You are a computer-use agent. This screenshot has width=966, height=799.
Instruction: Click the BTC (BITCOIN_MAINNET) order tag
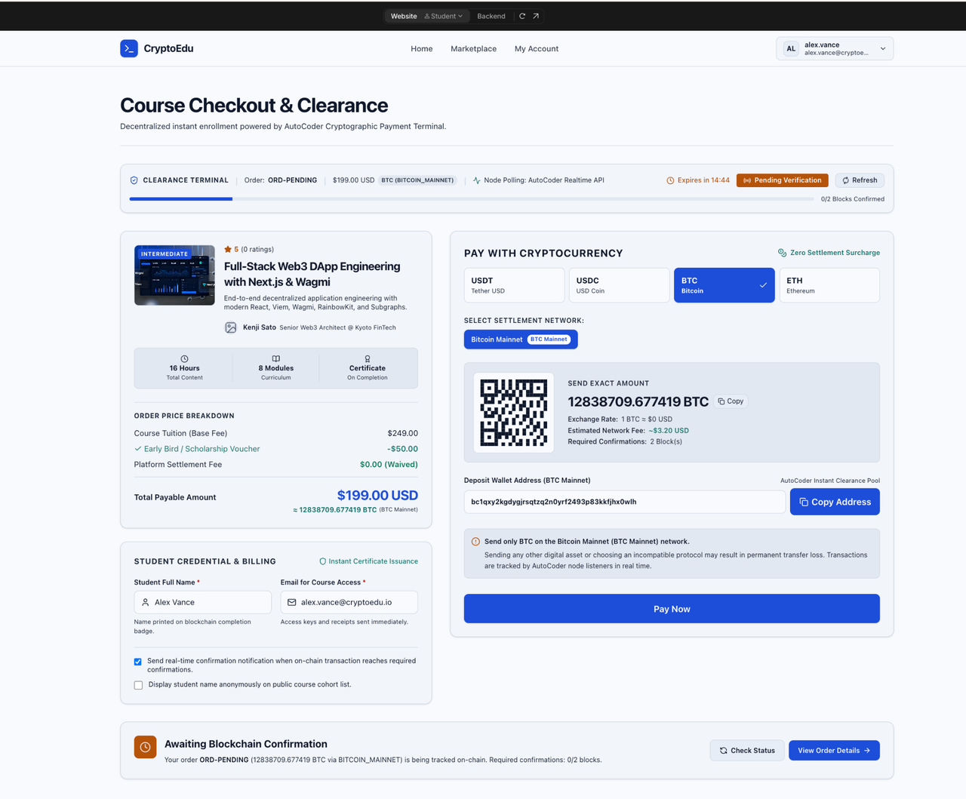[x=417, y=180]
